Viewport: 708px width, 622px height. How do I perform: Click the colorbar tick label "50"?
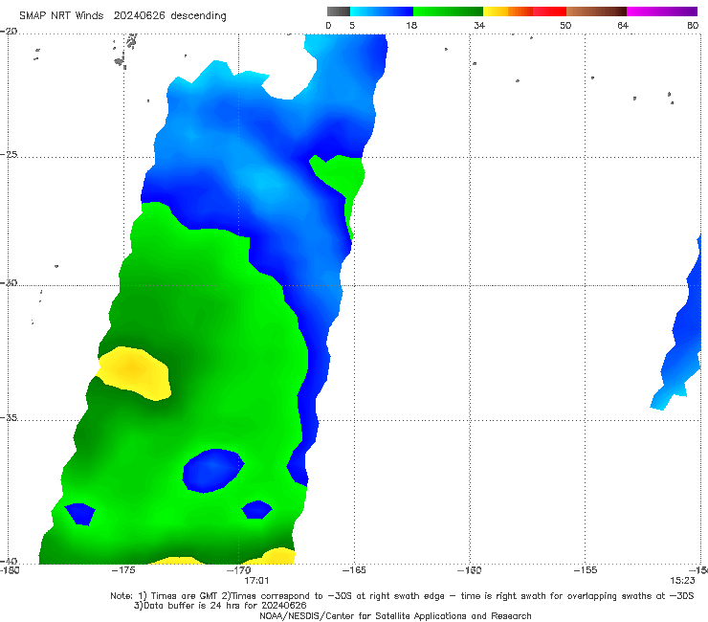(x=565, y=25)
